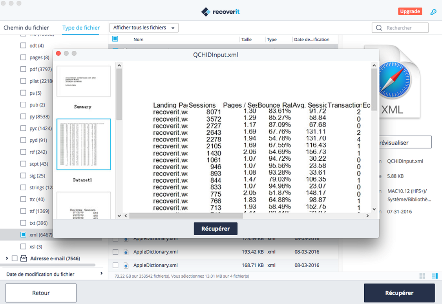Click sessions value 8071 in preview
Image resolution: width=442 pixels, height=304 pixels.
click(x=214, y=112)
